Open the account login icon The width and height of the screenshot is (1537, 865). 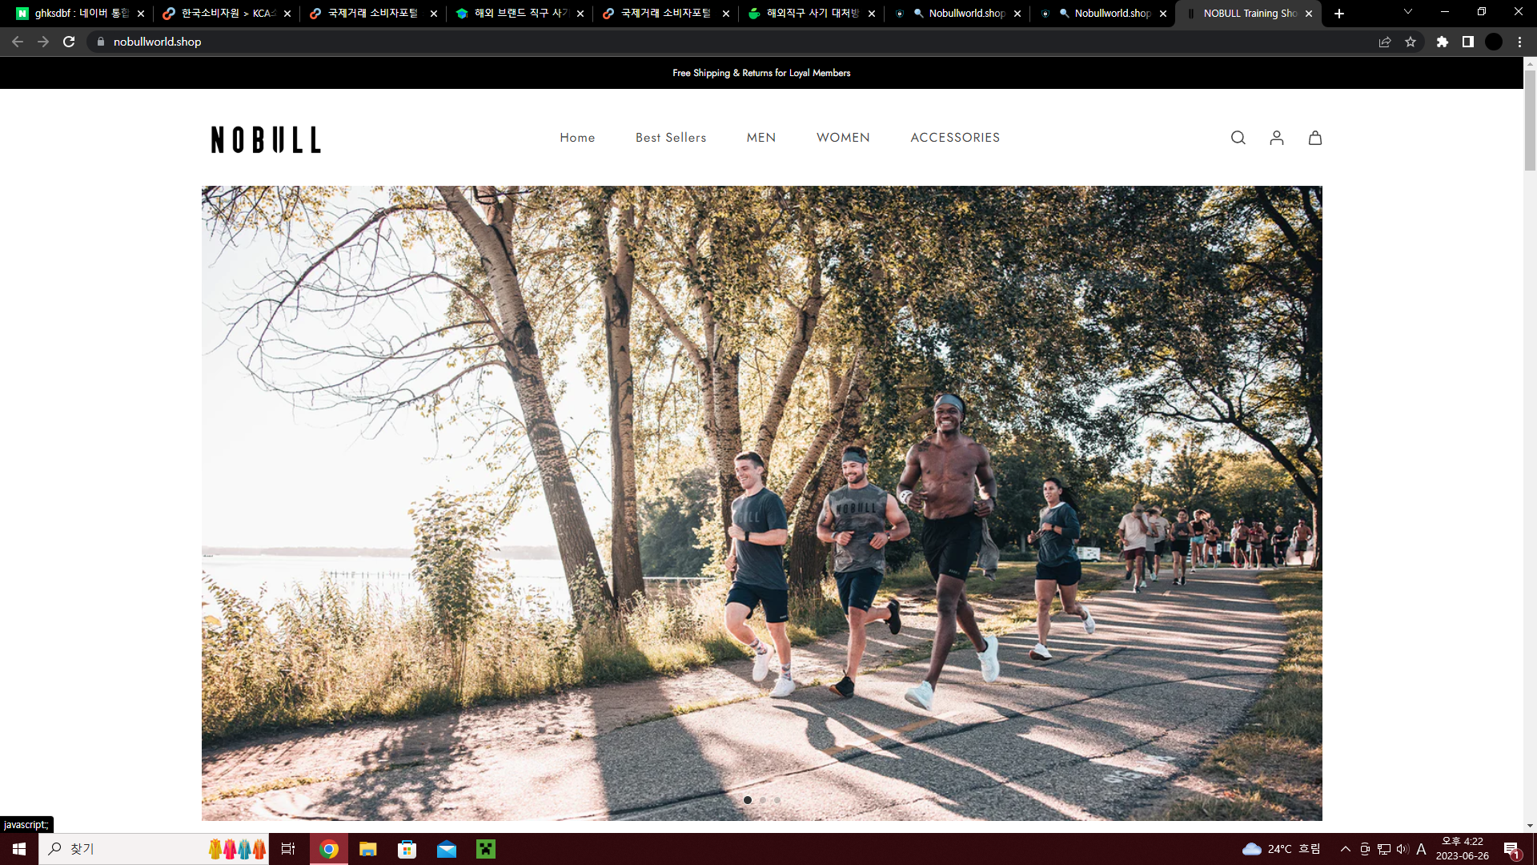[x=1277, y=138]
